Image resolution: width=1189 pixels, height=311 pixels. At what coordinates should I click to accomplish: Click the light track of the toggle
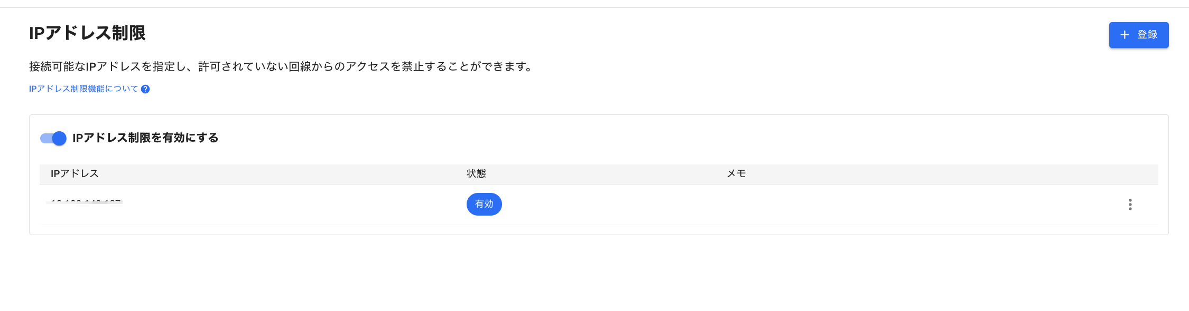pos(45,138)
